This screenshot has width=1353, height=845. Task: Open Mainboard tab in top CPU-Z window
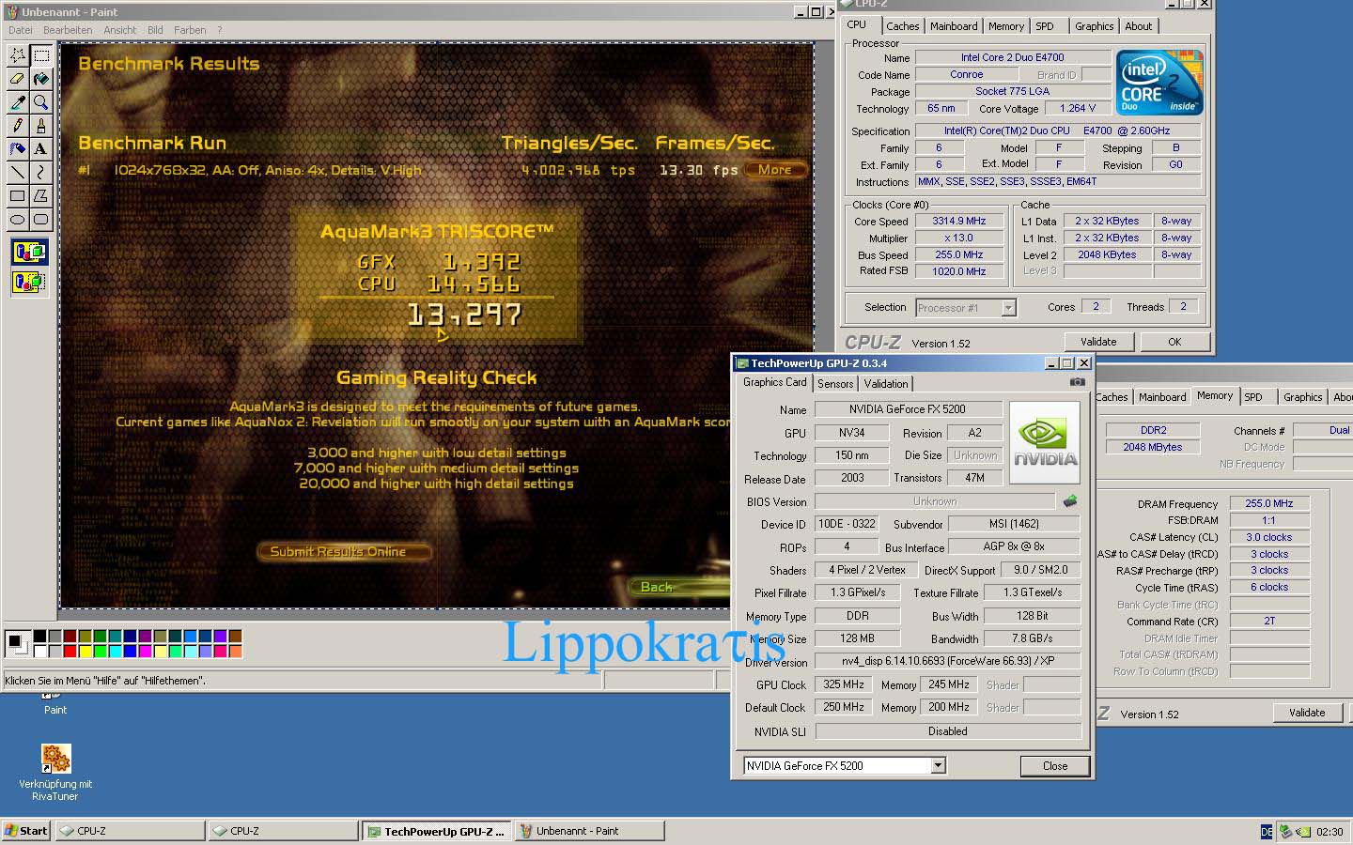click(954, 26)
